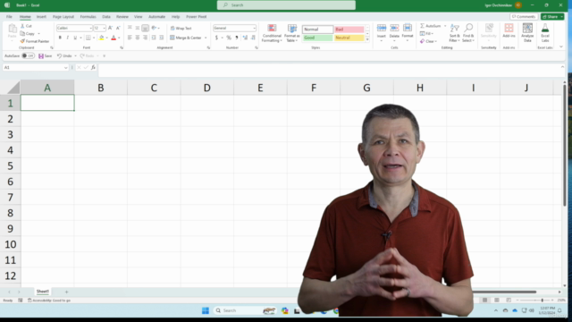Viewport: 572px width, 322px height.
Task: Switch to the Insert tab
Action: pyautogui.click(x=41, y=17)
